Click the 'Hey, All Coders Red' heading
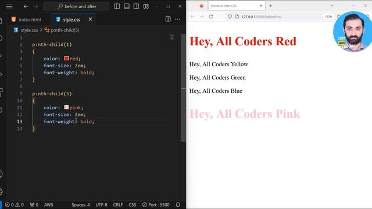The image size is (372, 209). 243,41
